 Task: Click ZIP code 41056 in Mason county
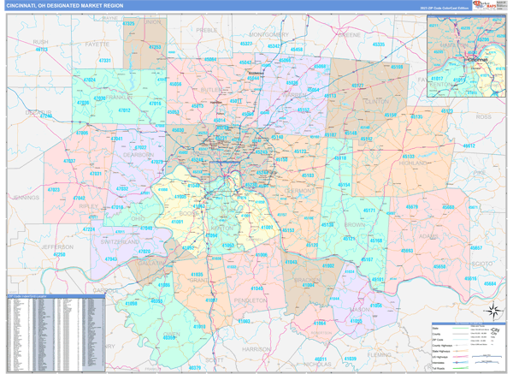(x=376, y=306)
